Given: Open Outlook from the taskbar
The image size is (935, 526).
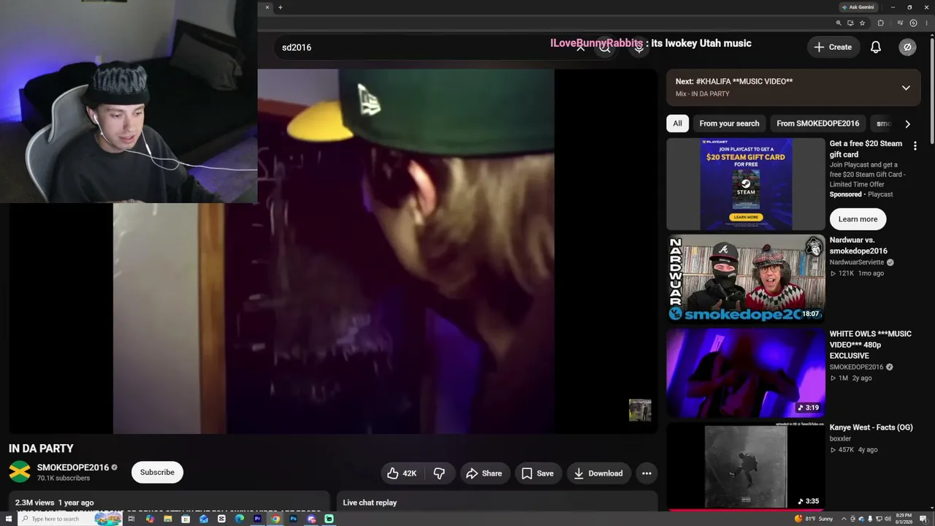Looking at the screenshot, I should coord(204,519).
